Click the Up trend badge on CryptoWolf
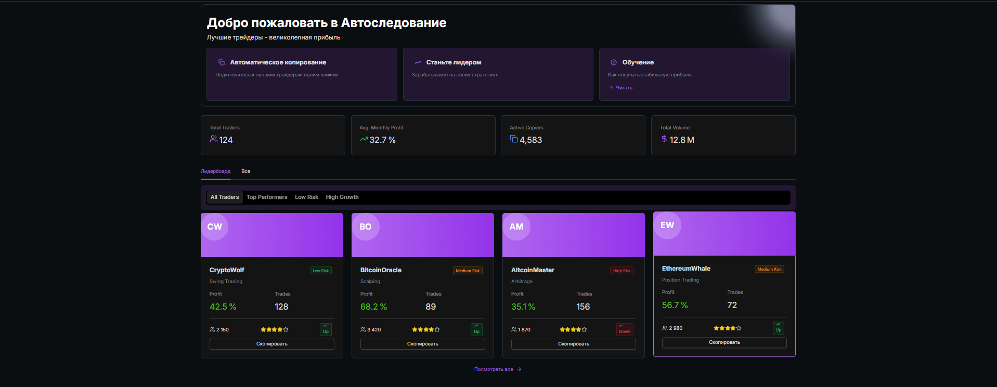Screen dimensions: 997x387 click(x=326, y=329)
